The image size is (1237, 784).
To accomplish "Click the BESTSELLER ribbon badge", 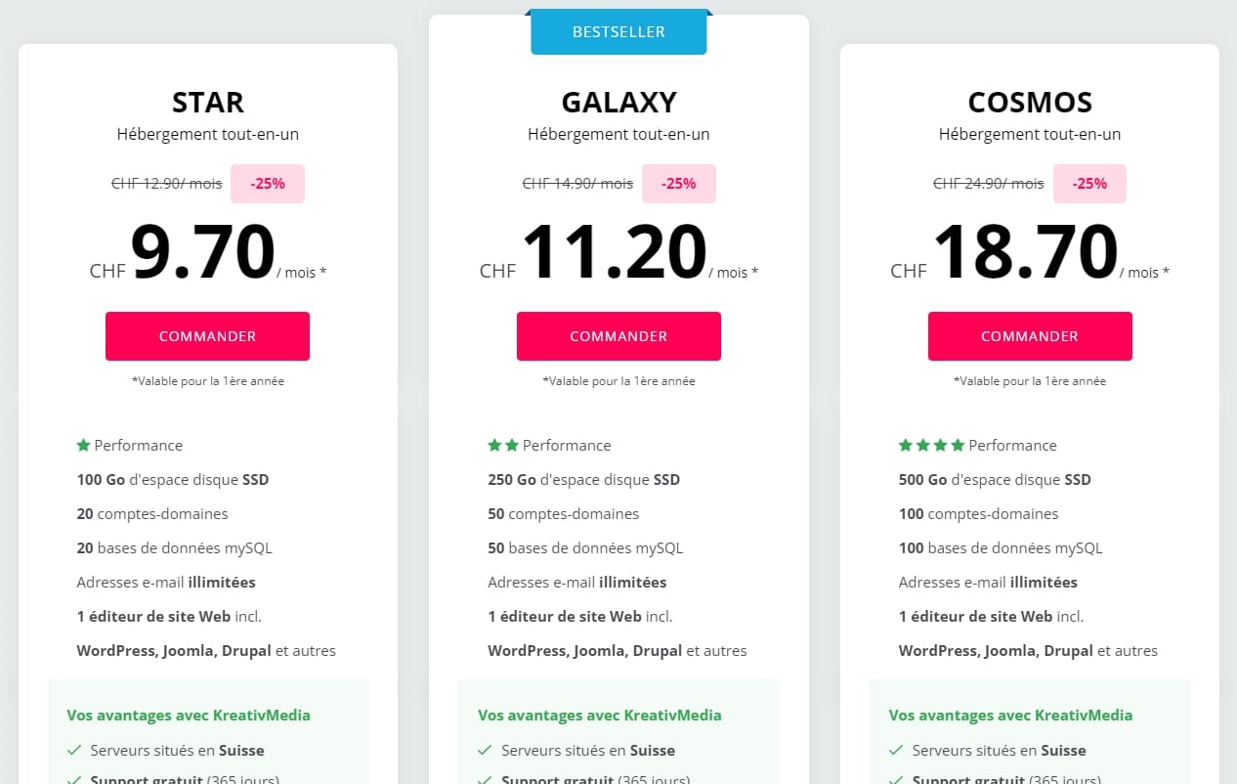I will pyautogui.click(x=618, y=31).
